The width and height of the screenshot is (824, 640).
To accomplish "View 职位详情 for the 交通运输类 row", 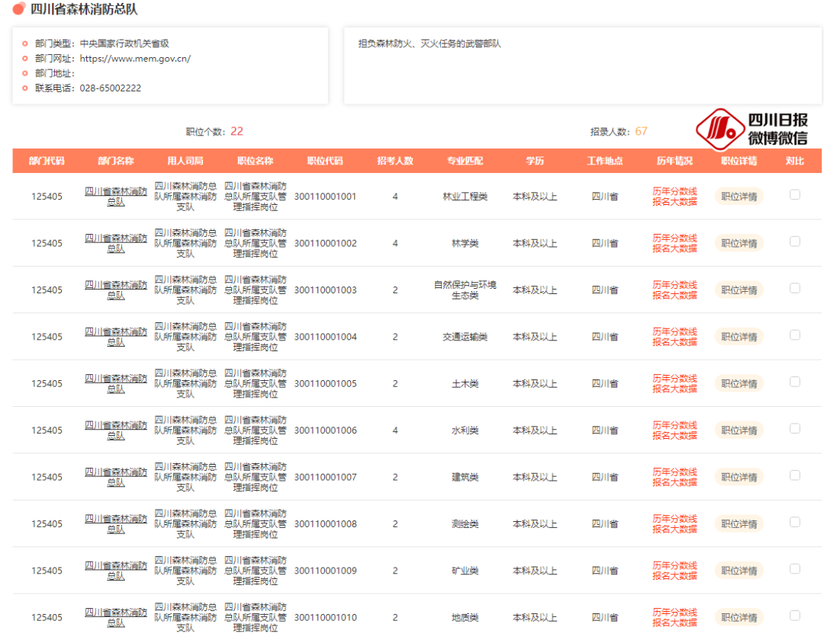I will (x=739, y=337).
